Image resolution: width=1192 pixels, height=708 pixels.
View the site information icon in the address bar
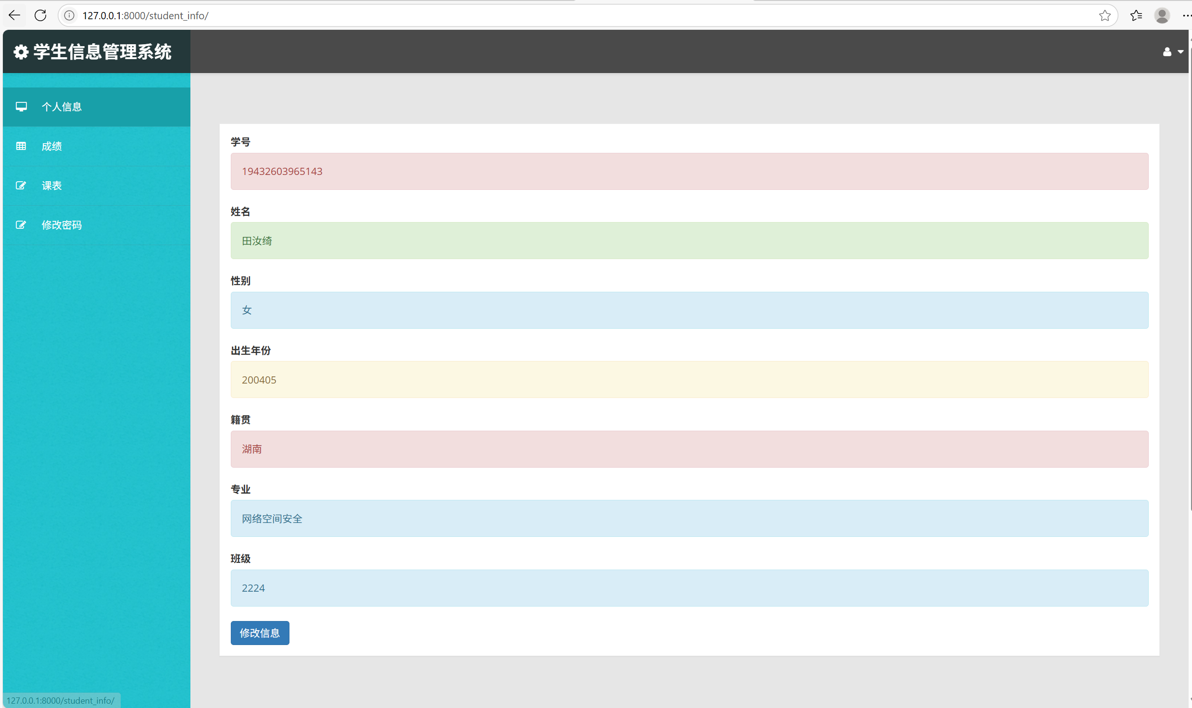(x=70, y=15)
